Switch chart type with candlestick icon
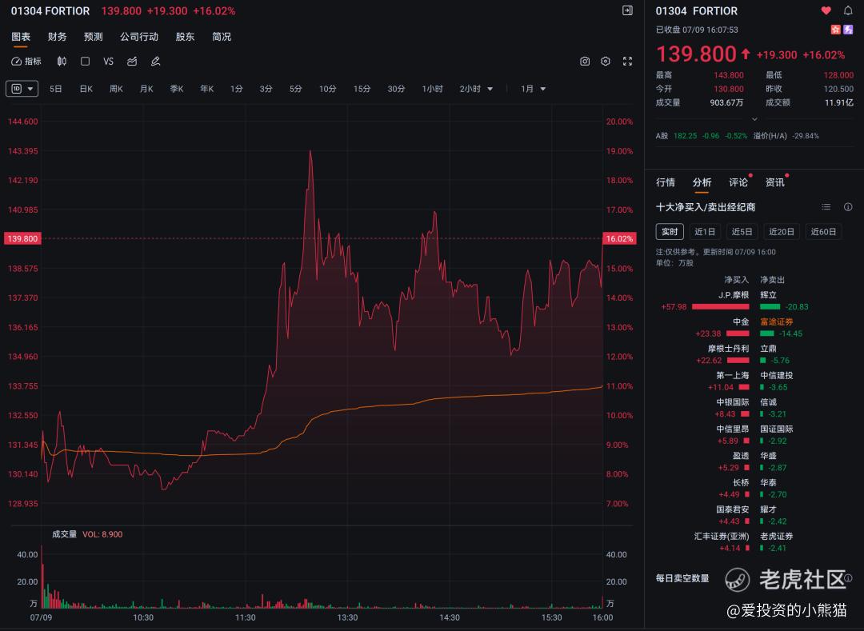Screen dimensions: 864x631 pyautogui.click(x=62, y=61)
